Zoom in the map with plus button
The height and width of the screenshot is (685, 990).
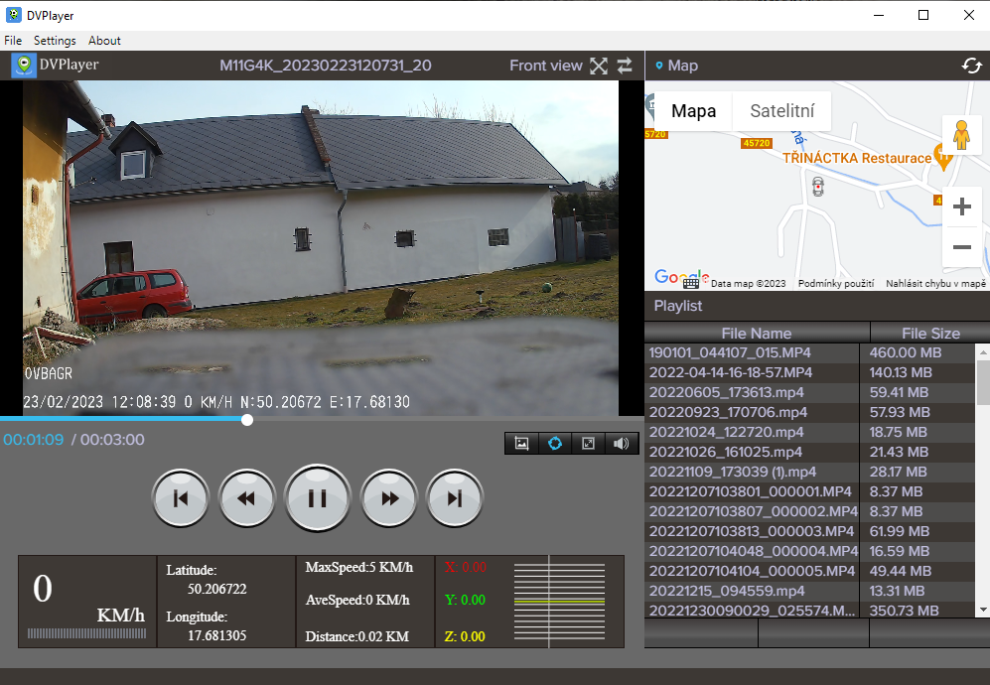(x=961, y=206)
